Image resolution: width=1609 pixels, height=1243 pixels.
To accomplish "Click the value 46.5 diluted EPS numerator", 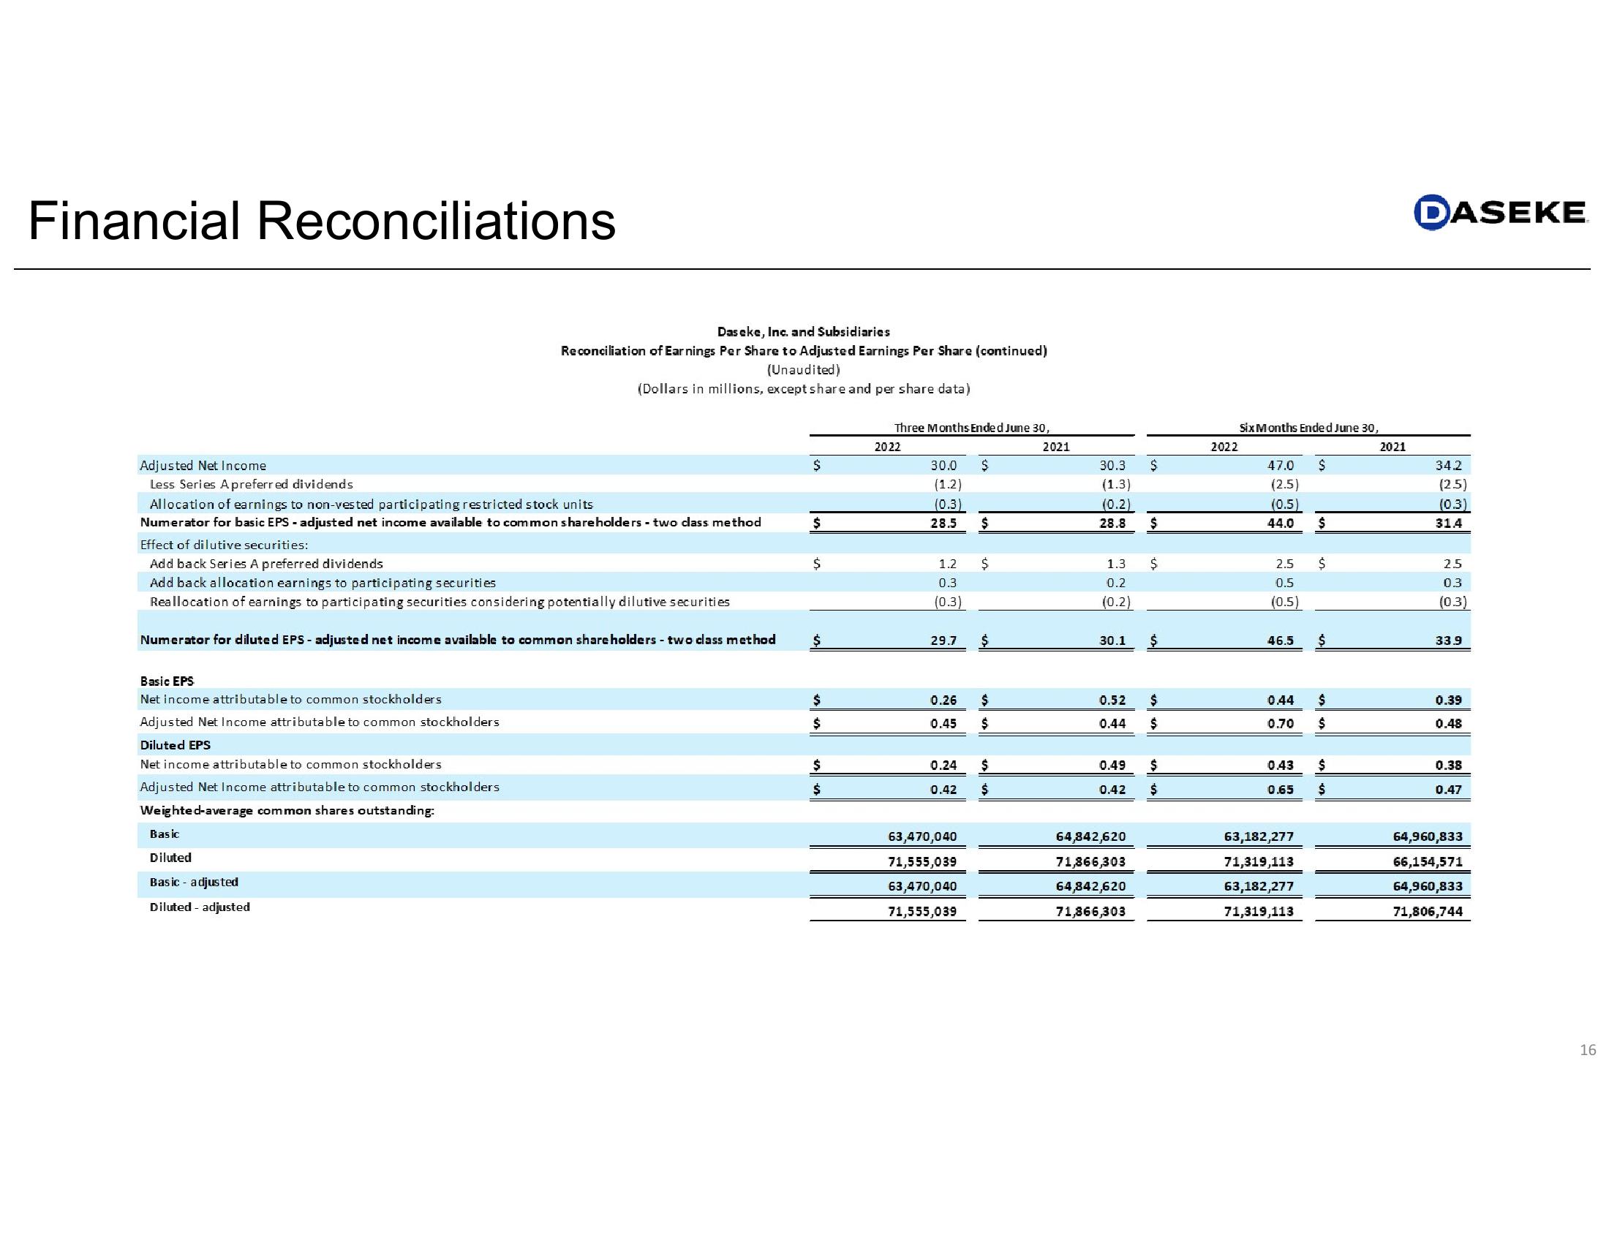I will (x=1280, y=641).
